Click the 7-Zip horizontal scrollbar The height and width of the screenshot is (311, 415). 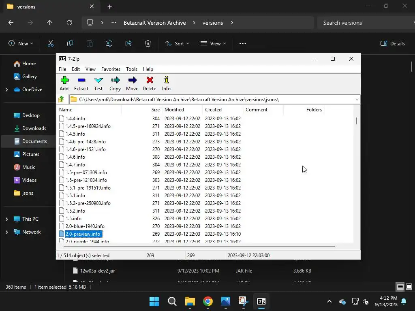point(199,246)
